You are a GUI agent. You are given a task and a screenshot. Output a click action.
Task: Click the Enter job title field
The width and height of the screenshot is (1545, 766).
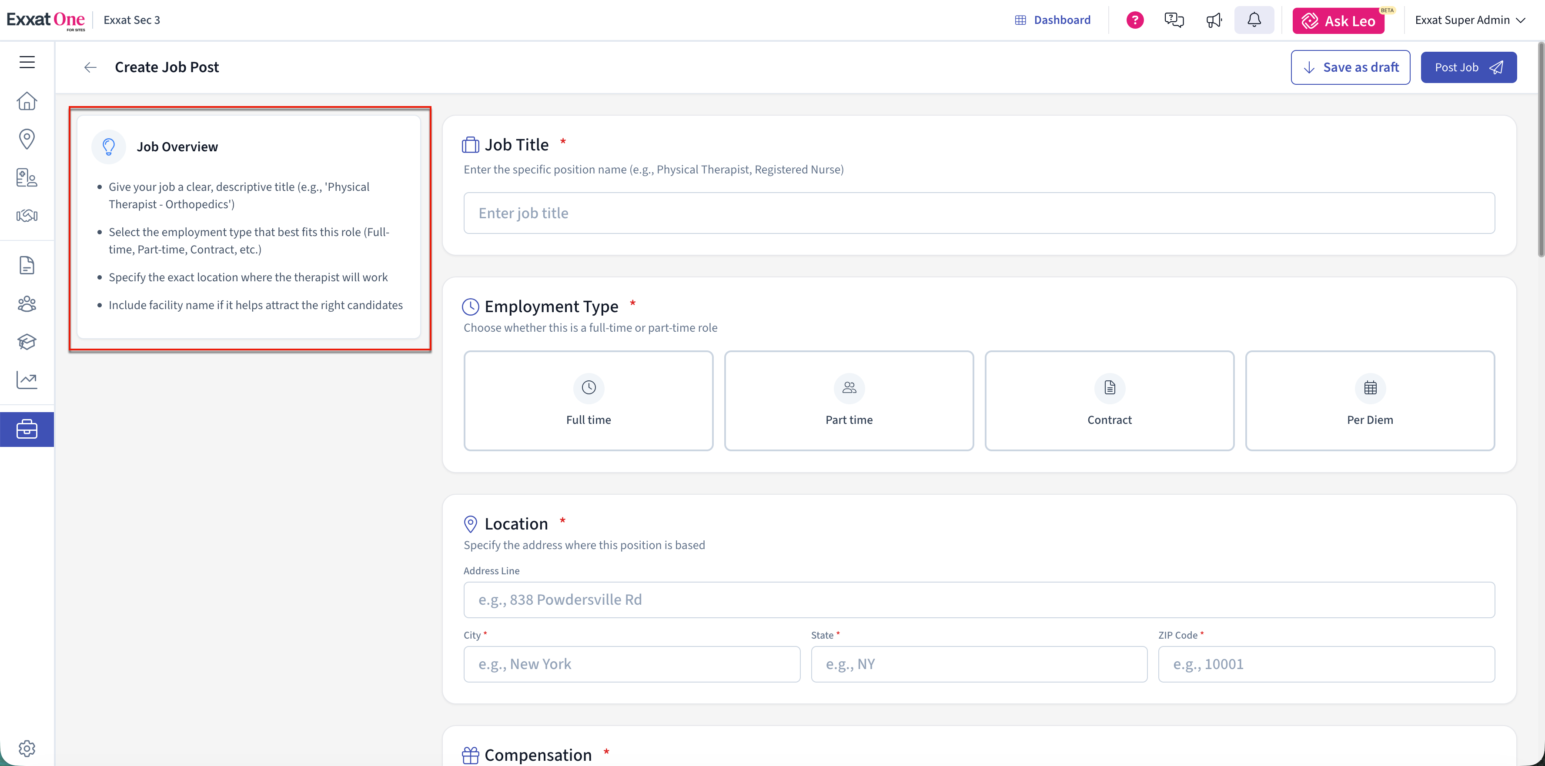(x=979, y=213)
